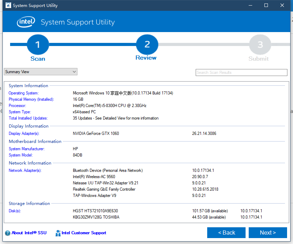Screen dimensions: 293x244
Task: Proceed with the Next button
Action: [x=268, y=232]
